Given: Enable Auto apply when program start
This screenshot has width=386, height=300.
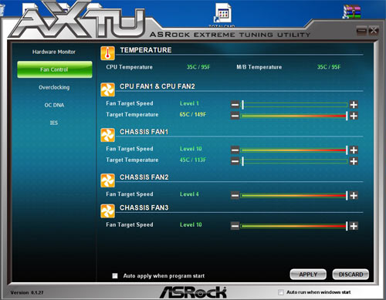Looking at the screenshot, I should (115, 275).
